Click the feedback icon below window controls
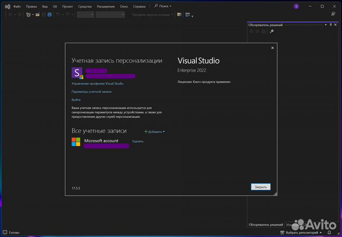The height and width of the screenshot is (237, 342). click(333, 14)
